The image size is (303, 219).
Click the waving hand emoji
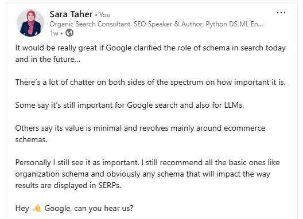(37, 208)
